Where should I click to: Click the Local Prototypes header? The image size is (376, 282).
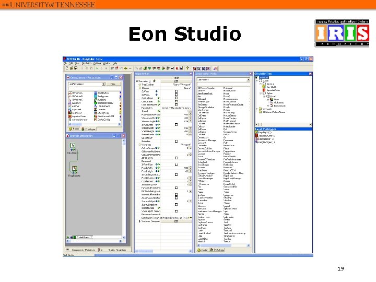pyautogui.click(x=283, y=129)
